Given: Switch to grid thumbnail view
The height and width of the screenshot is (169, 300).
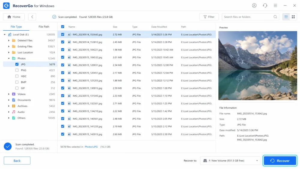Looking at the screenshot, I should click(293, 17).
